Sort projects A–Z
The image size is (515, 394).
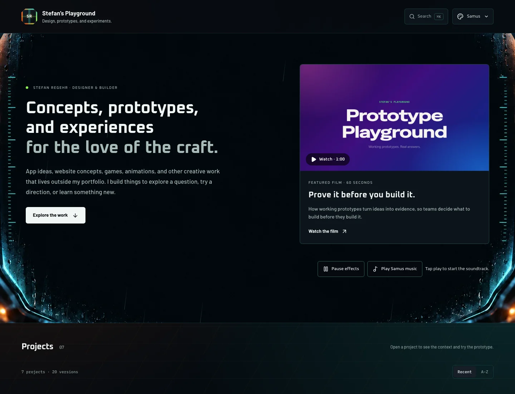coord(485,372)
